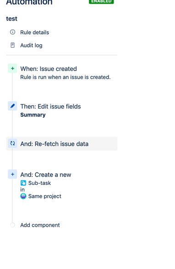
Task: Click the rule name test
Action: click(11, 18)
